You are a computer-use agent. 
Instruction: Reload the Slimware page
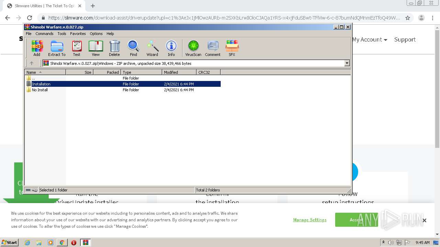[30, 18]
